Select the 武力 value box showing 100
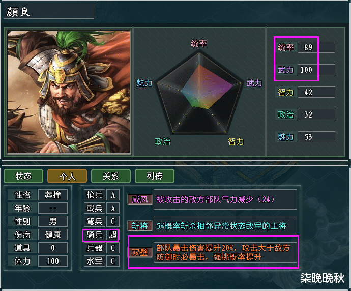This screenshot has height=291, width=351. 316,70
